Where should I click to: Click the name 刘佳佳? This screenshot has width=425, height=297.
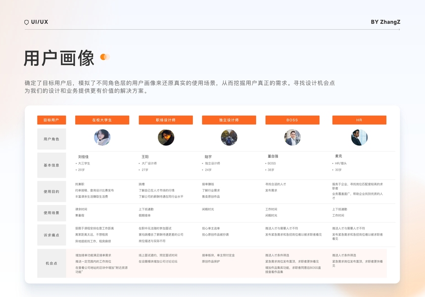click(83, 157)
